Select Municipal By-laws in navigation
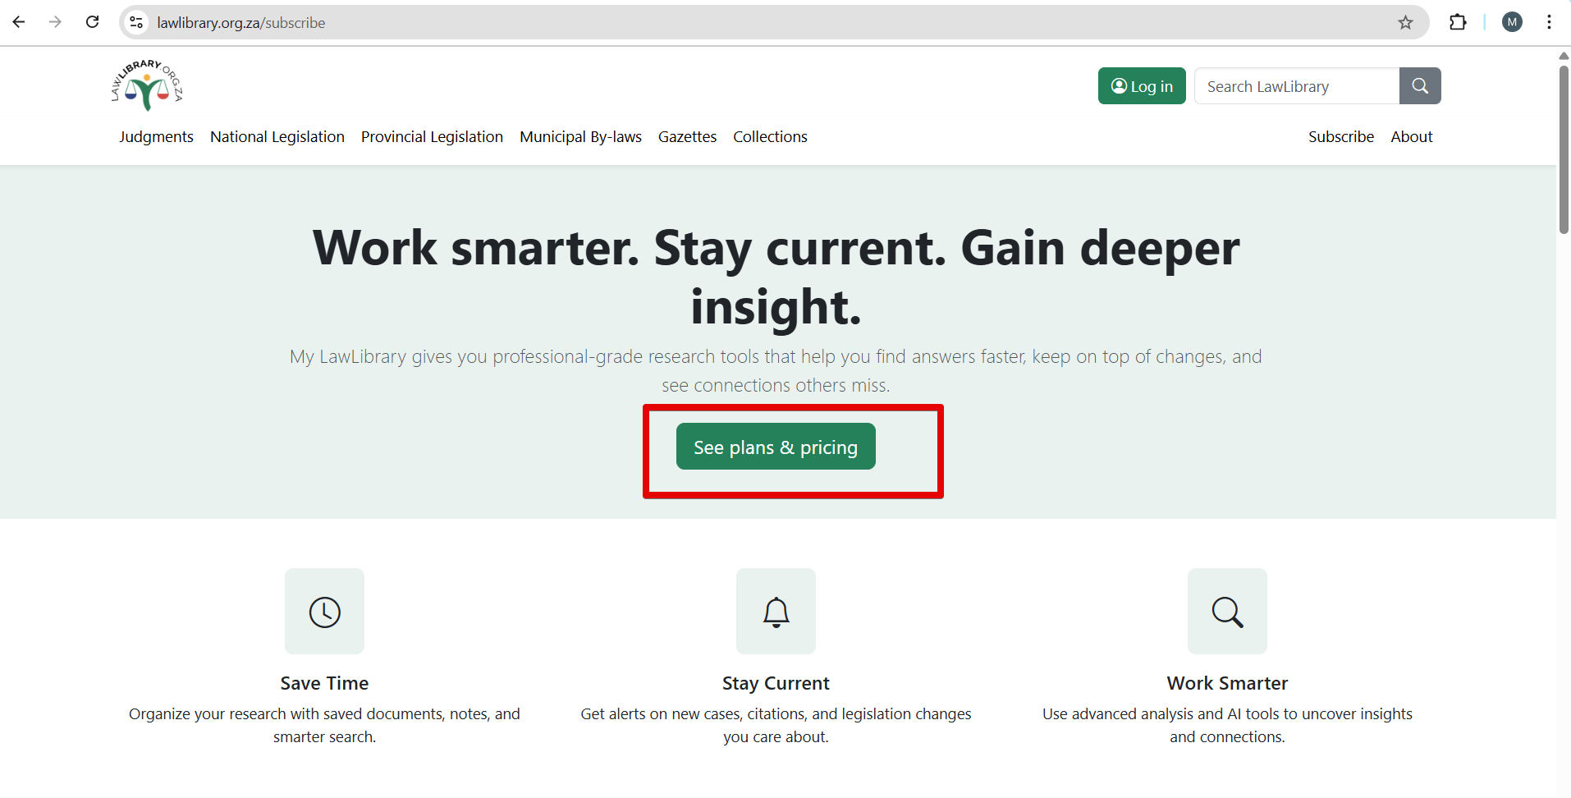Screen dimensions: 1571x798 coord(580,137)
